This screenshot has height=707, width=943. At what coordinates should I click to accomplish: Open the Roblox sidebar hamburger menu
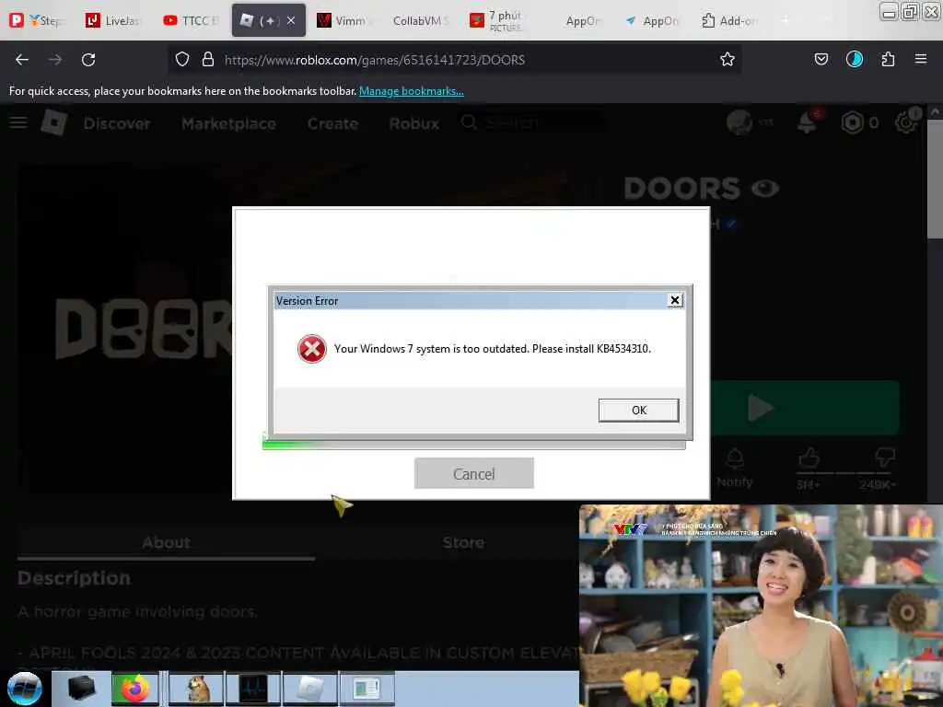18,122
